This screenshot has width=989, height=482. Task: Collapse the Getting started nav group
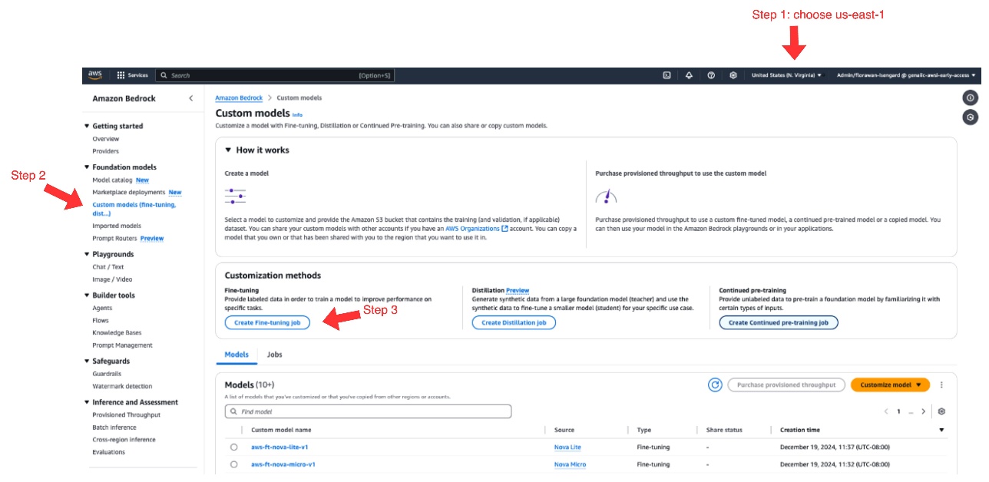tap(87, 126)
